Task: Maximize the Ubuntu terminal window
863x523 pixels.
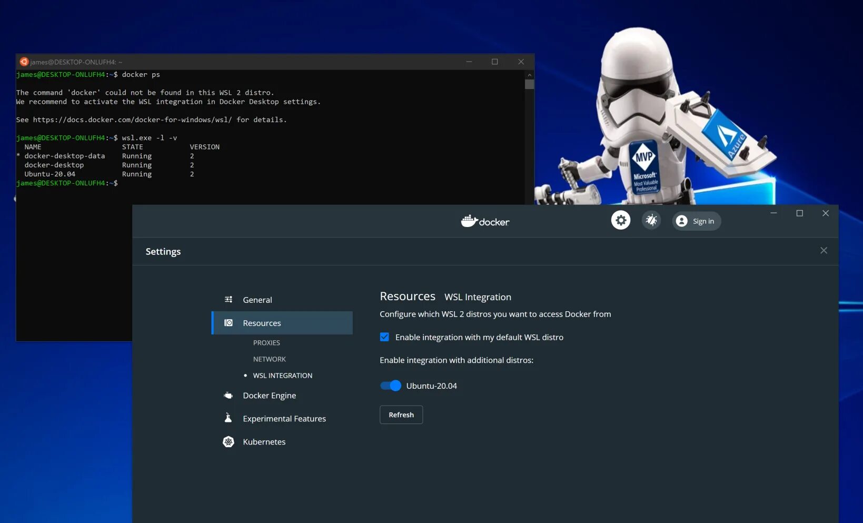Action: 494,62
